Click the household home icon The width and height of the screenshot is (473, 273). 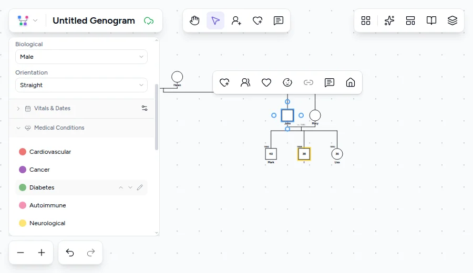[x=350, y=82]
